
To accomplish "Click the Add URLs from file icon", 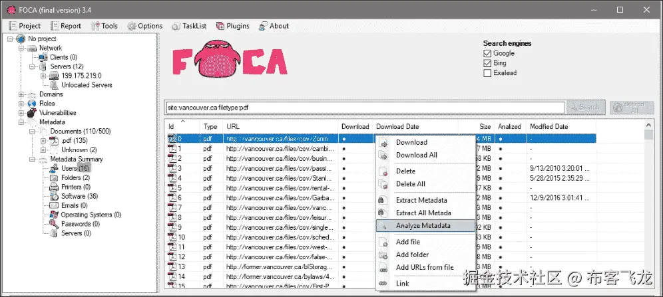I will (x=383, y=268).
